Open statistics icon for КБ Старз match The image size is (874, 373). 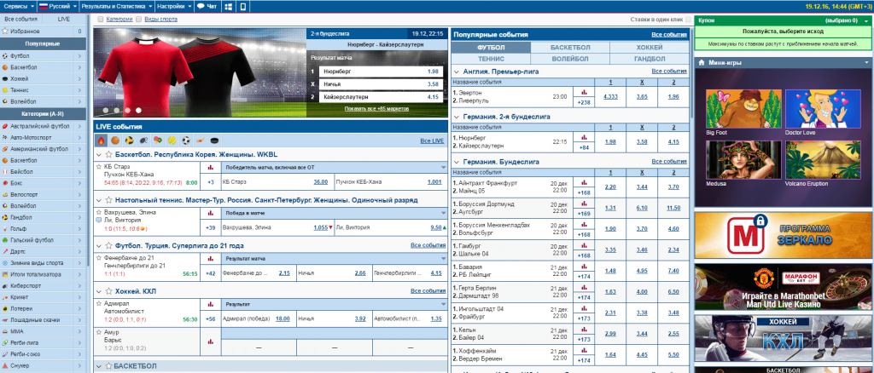[x=211, y=166]
